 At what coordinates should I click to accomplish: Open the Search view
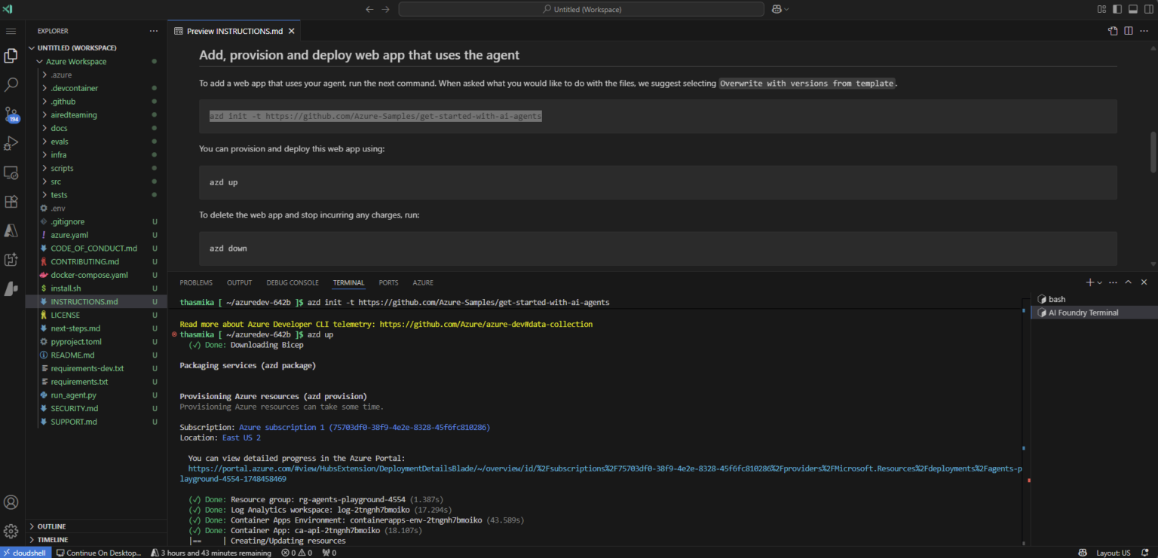(11, 84)
